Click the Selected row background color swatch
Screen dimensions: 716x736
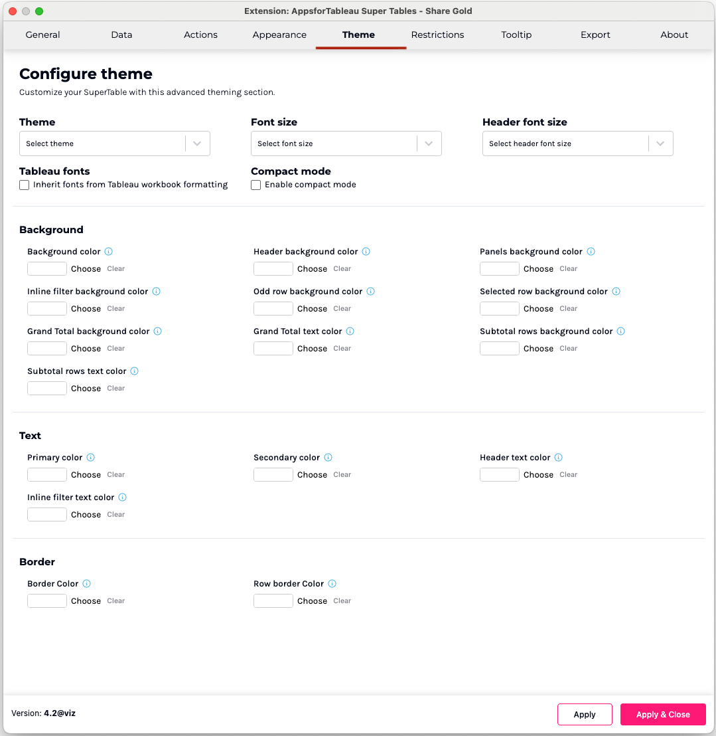[500, 309]
